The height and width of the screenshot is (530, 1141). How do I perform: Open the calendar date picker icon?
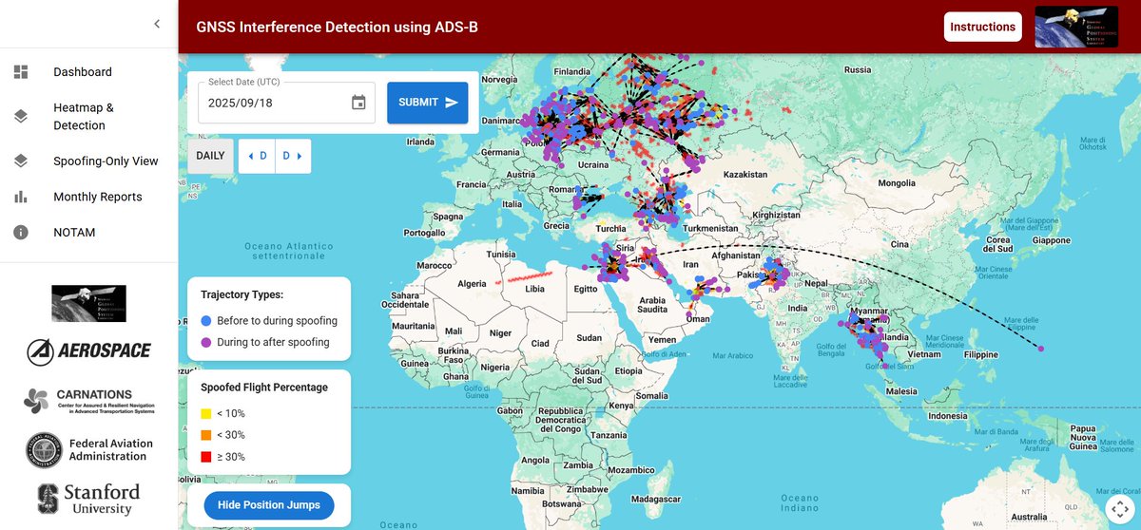click(x=358, y=103)
